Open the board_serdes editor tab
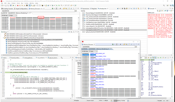175x102 pixels. 15,58
